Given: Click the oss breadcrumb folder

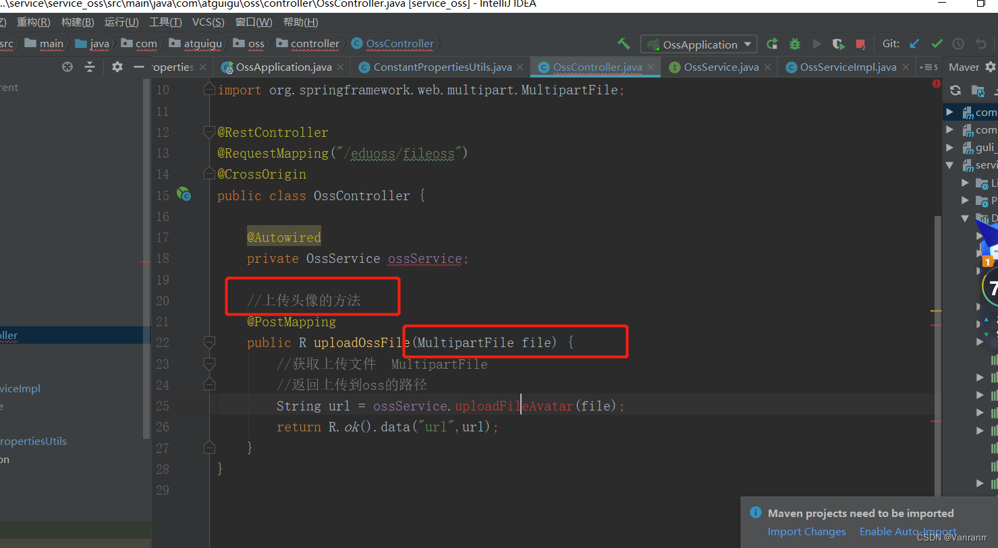Looking at the screenshot, I should [249, 44].
